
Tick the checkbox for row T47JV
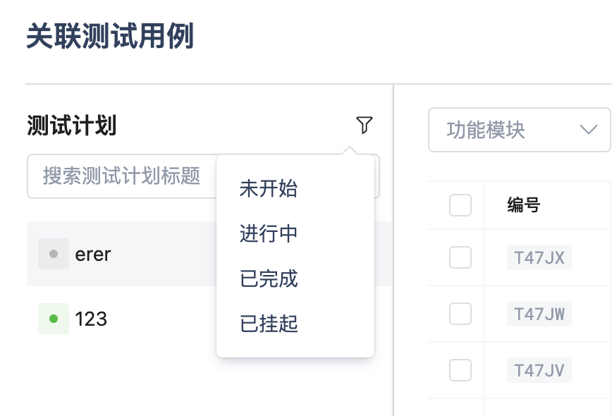pyautogui.click(x=460, y=369)
